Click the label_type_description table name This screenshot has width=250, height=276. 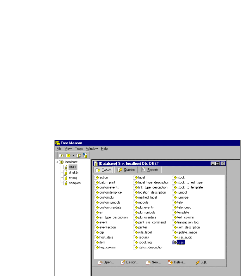coord(154,183)
